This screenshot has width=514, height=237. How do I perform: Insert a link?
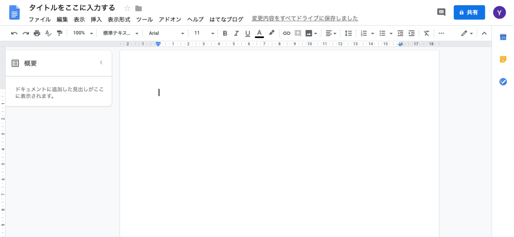click(x=287, y=33)
